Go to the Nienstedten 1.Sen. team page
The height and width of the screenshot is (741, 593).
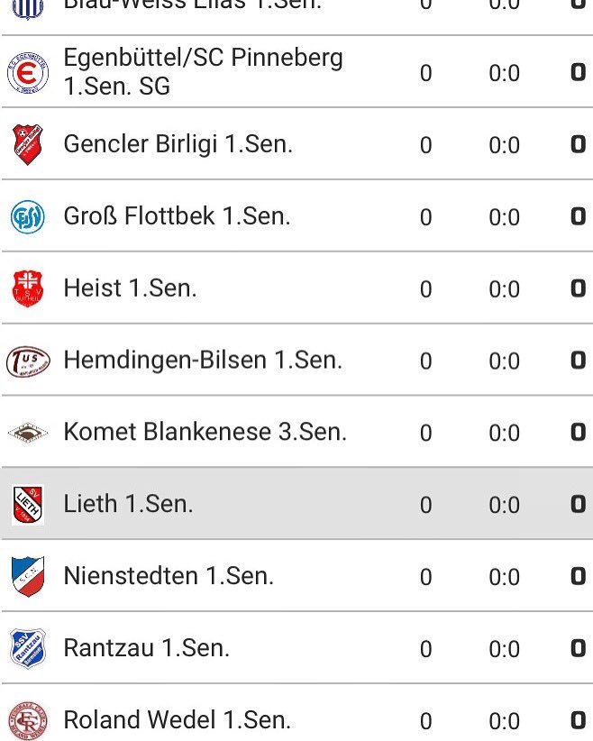[169, 576]
